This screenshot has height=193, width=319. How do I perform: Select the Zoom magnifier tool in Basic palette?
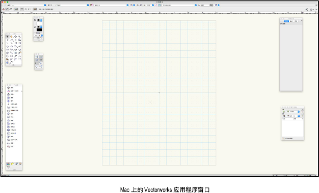pyautogui.click(x=19, y=37)
